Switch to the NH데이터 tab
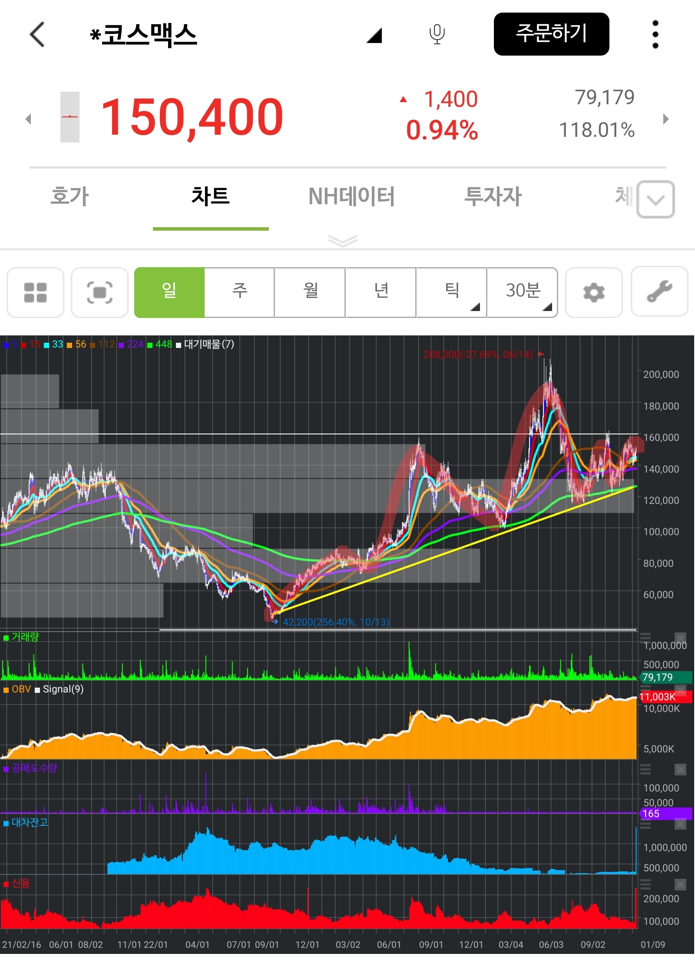The width and height of the screenshot is (695, 960). click(x=351, y=196)
